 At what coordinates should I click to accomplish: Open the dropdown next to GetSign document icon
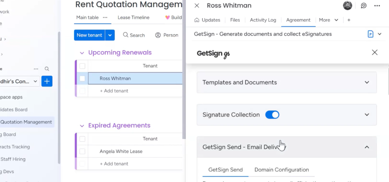click(380, 34)
